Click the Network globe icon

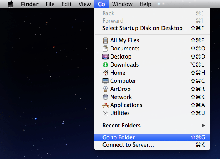pos(106,97)
